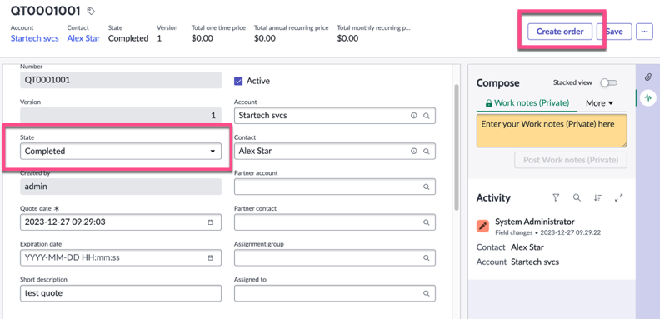Click the Activity search magnifier icon
The image size is (660, 319).
pyautogui.click(x=577, y=197)
